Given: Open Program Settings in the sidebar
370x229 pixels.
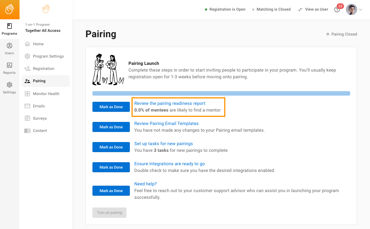Looking at the screenshot, I should click(48, 56).
